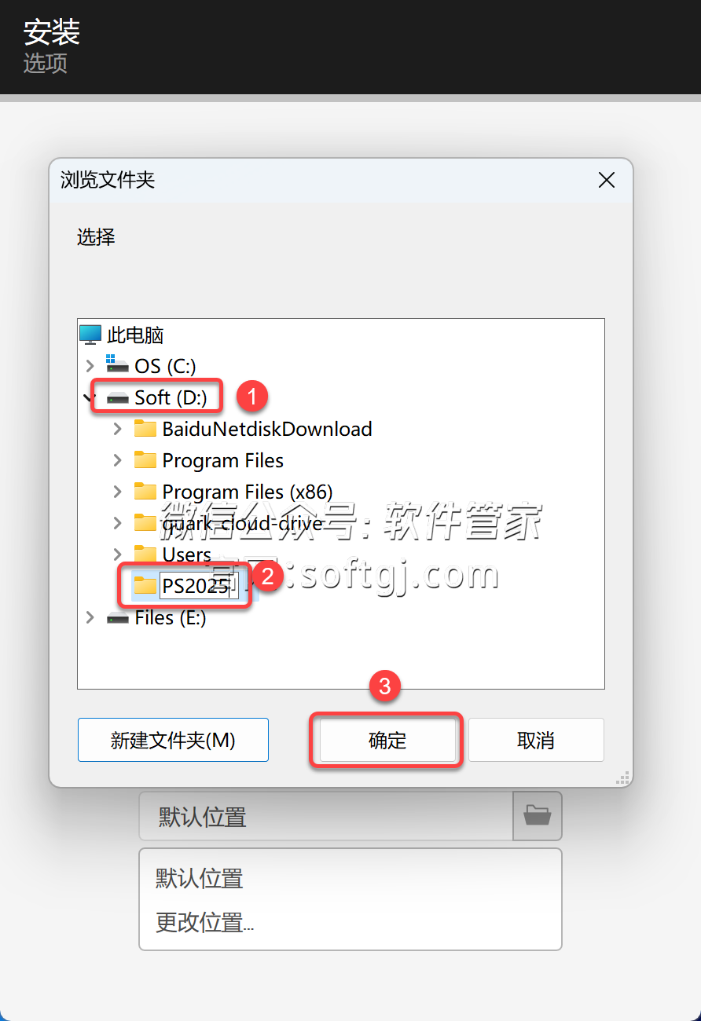Select the 此电脑 computer icon

click(91, 335)
